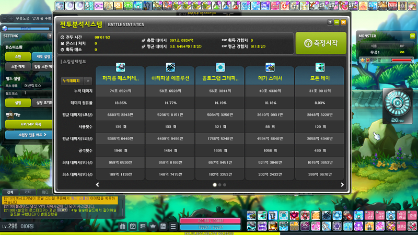Click the 이미란스 quickslot item
The width and height of the screenshot is (418, 235).
[401, 215]
